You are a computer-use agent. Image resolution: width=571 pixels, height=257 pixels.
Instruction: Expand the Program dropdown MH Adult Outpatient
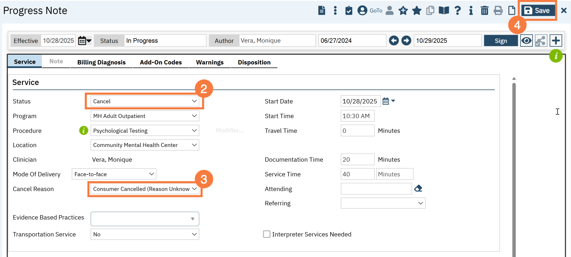pos(145,116)
